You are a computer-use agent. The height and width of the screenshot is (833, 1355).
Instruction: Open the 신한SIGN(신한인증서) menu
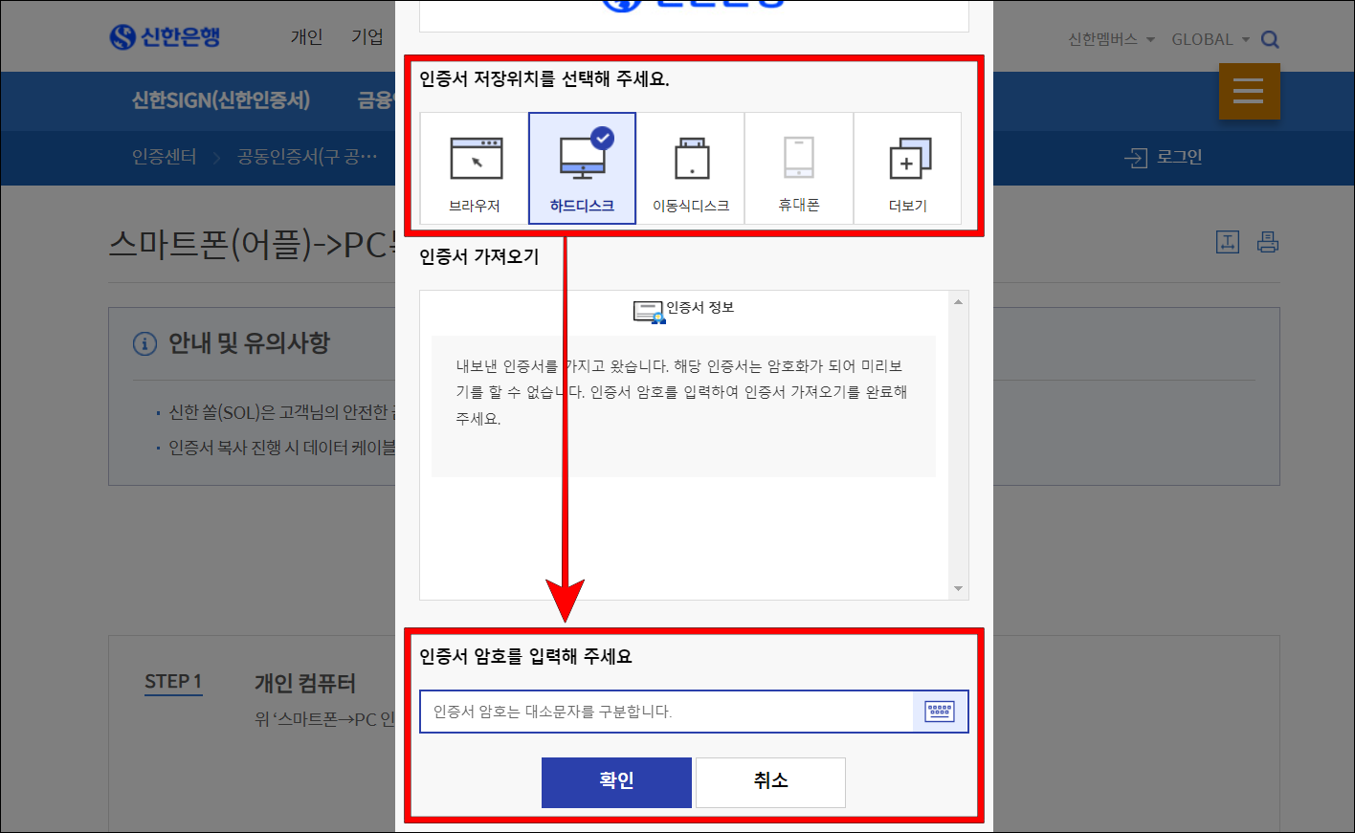coord(220,101)
